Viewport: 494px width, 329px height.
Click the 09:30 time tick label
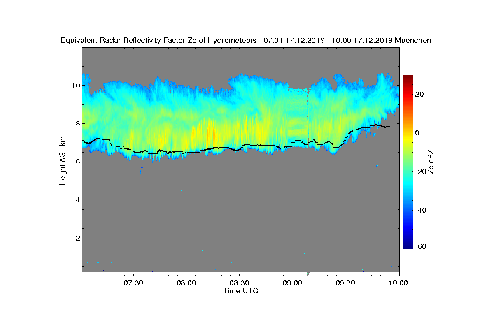[x=345, y=283]
